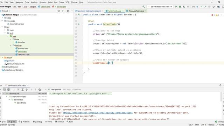Click the Stop process square icon

[x=188, y=7]
